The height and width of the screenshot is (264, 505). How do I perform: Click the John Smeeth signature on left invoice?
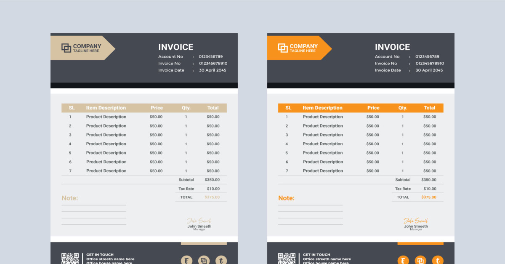[199, 221]
